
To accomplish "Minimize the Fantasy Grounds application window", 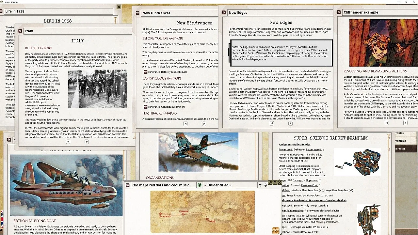I will (x=399, y=2).
